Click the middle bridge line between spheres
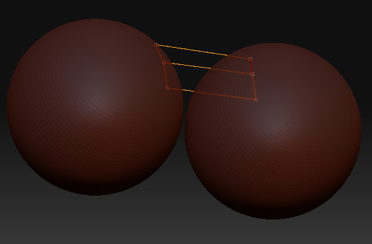The width and height of the screenshot is (372, 244). coord(208,68)
